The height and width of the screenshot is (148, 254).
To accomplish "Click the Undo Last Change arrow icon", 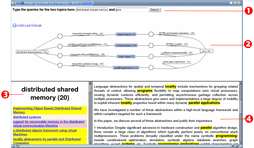I will [x=15, y=25].
